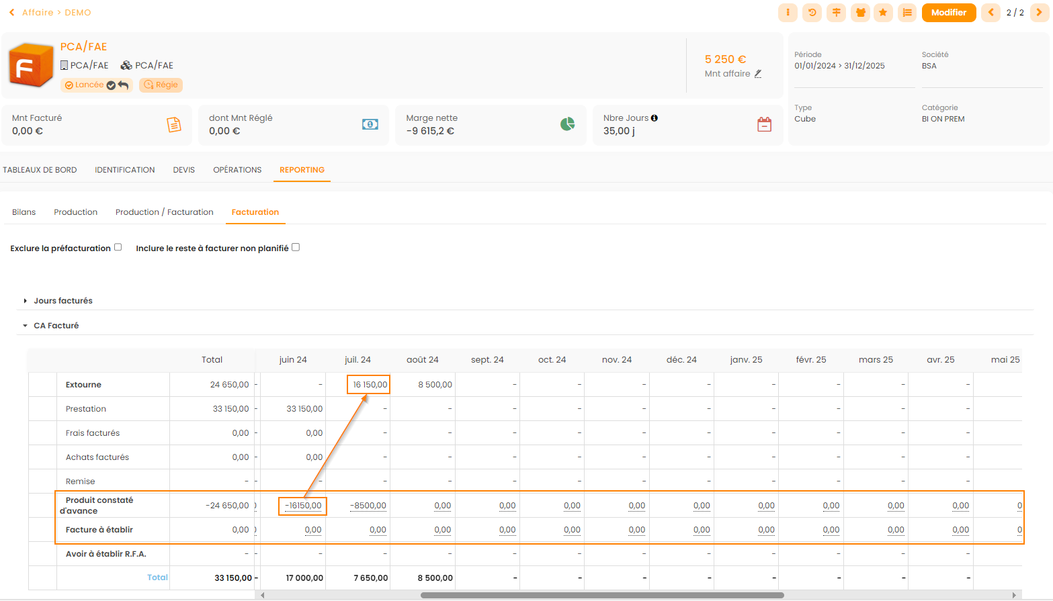The width and height of the screenshot is (1053, 601).
Task: Click the signpost icon in the toolbar
Action: 836,13
